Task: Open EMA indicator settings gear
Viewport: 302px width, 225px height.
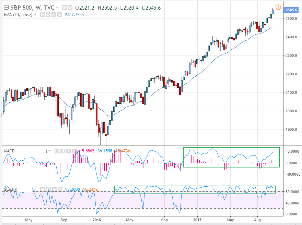Action: click(x=48, y=15)
